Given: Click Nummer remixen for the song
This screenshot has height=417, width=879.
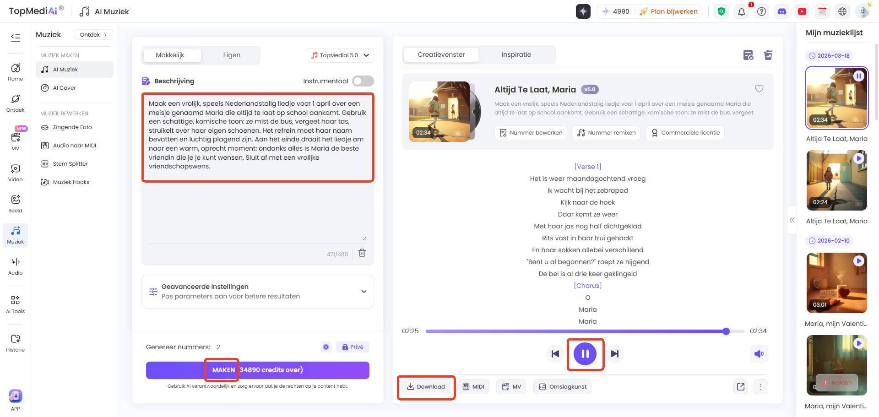Looking at the screenshot, I should 606,133.
